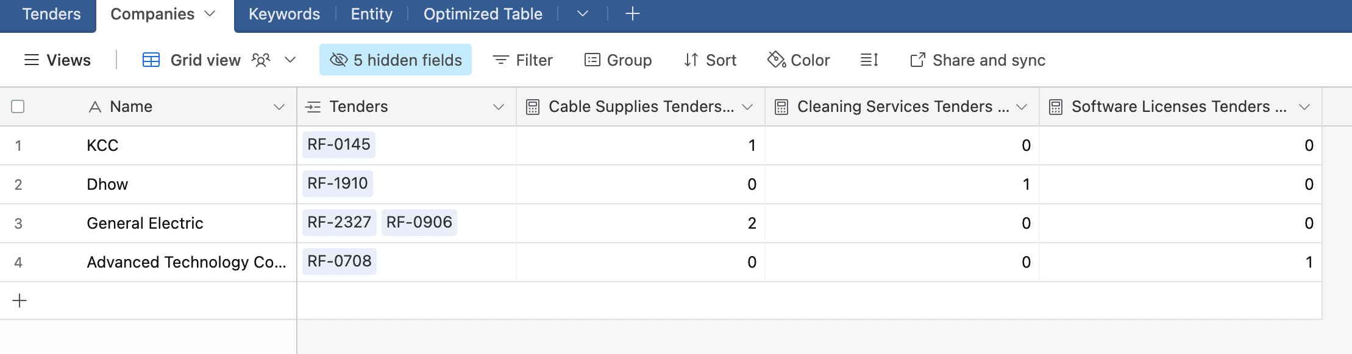Toggle the select-all rows checkbox

(18, 106)
